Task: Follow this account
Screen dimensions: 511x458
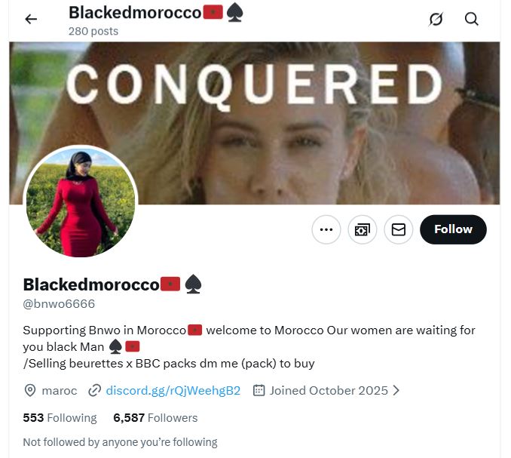Action: [453, 229]
